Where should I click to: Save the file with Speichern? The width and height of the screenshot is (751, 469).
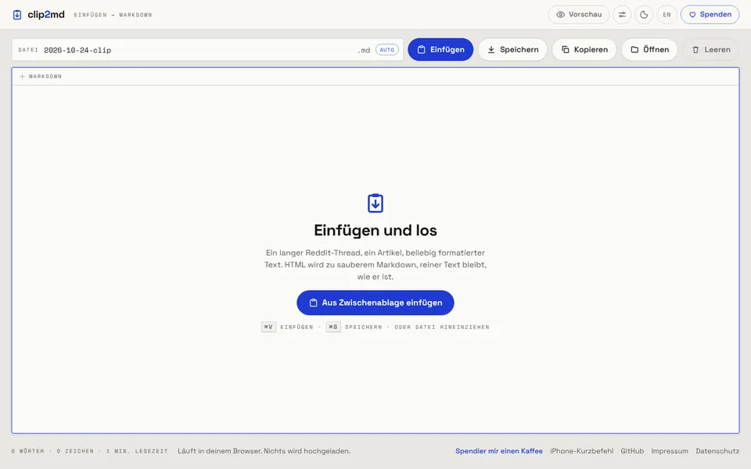512,49
